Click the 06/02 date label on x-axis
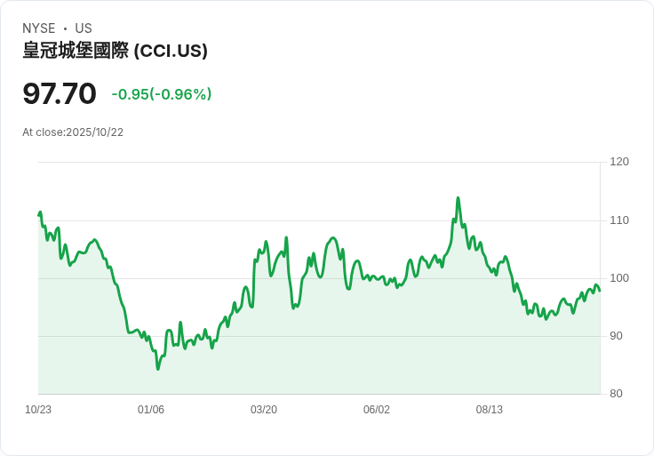Image resolution: width=654 pixels, height=456 pixels. (x=377, y=410)
